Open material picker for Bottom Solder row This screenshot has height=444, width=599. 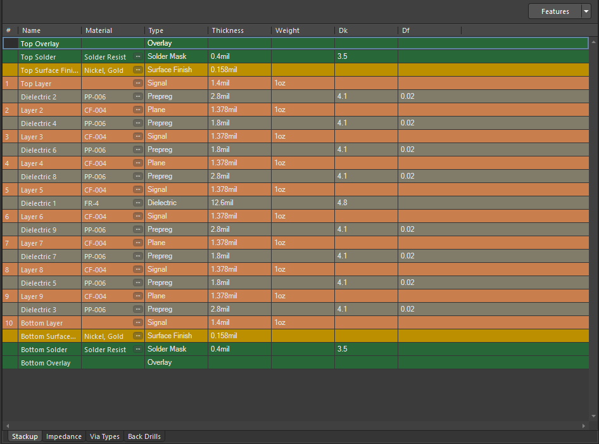(x=138, y=349)
